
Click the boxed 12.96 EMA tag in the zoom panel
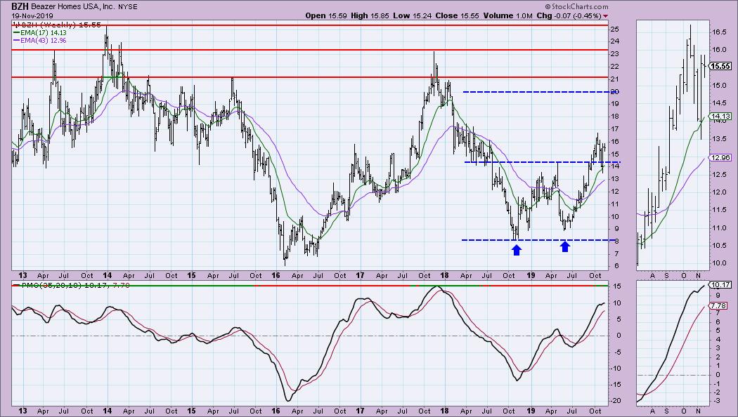click(x=720, y=157)
